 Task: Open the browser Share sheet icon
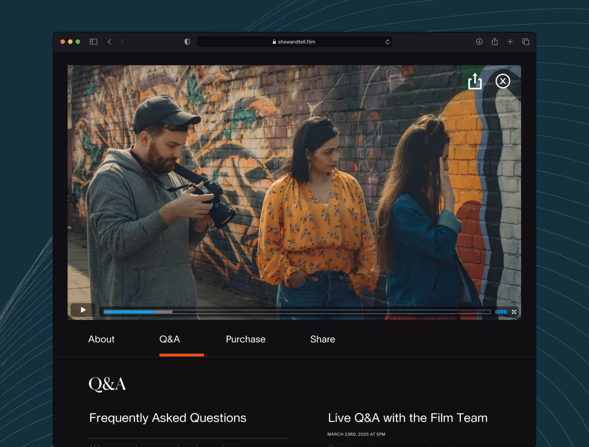495,41
